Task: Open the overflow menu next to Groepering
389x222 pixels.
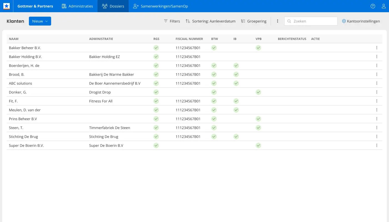Action: pyautogui.click(x=277, y=21)
